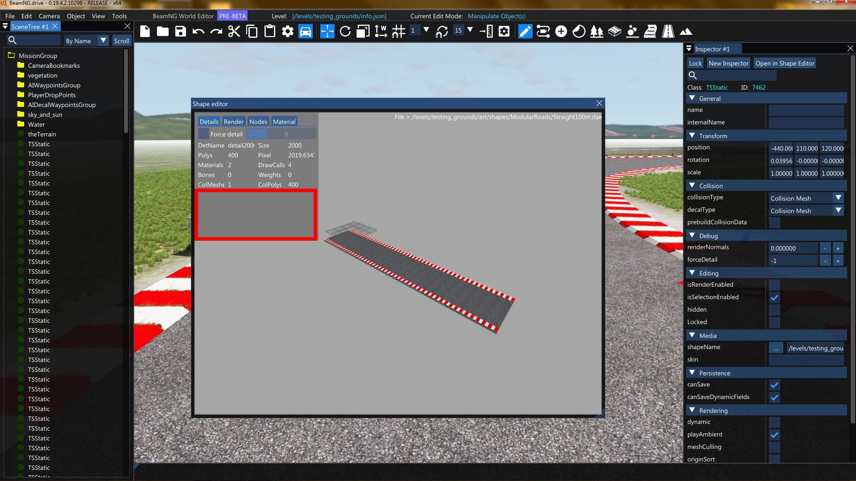Toggle prebuildCollisionData checkbox

[775, 222]
